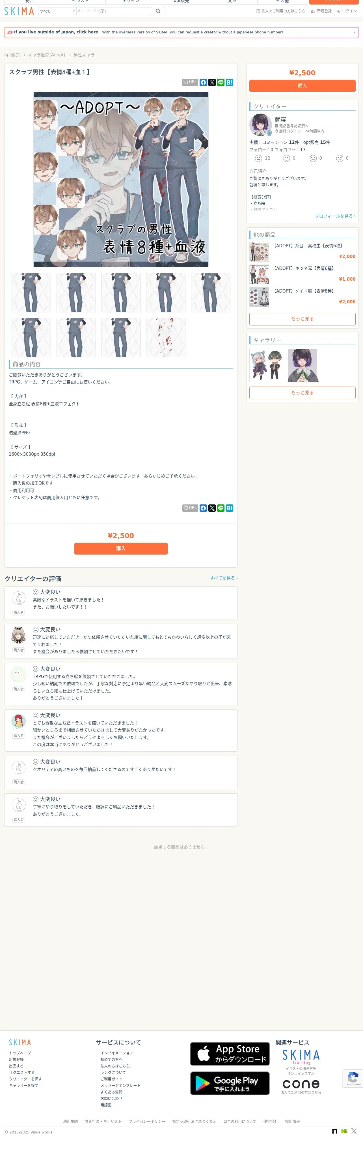Open プライバシーポリシー in the bottom bar
This screenshot has height=1155, width=363.
tap(147, 1121)
